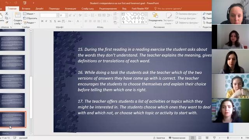
Task: Click the Format Painter brush icon
Action: tap(7, 23)
